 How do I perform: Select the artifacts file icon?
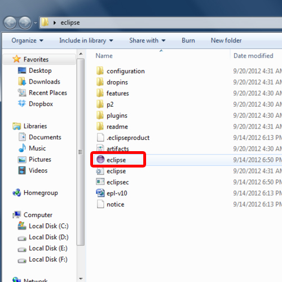click(x=100, y=148)
